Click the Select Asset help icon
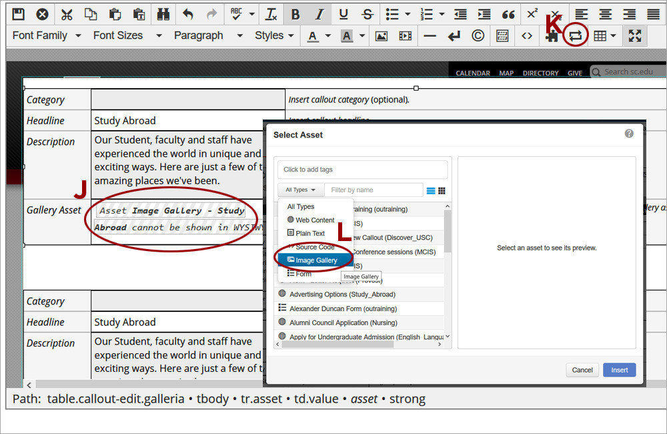 click(629, 134)
